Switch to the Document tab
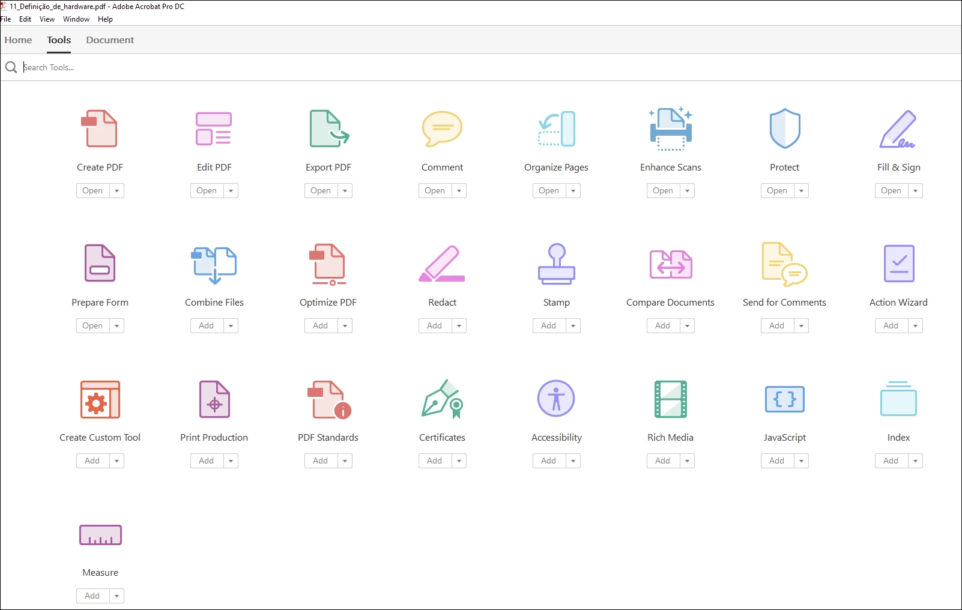This screenshot has height=610, width=962. (x=110, y=40)
